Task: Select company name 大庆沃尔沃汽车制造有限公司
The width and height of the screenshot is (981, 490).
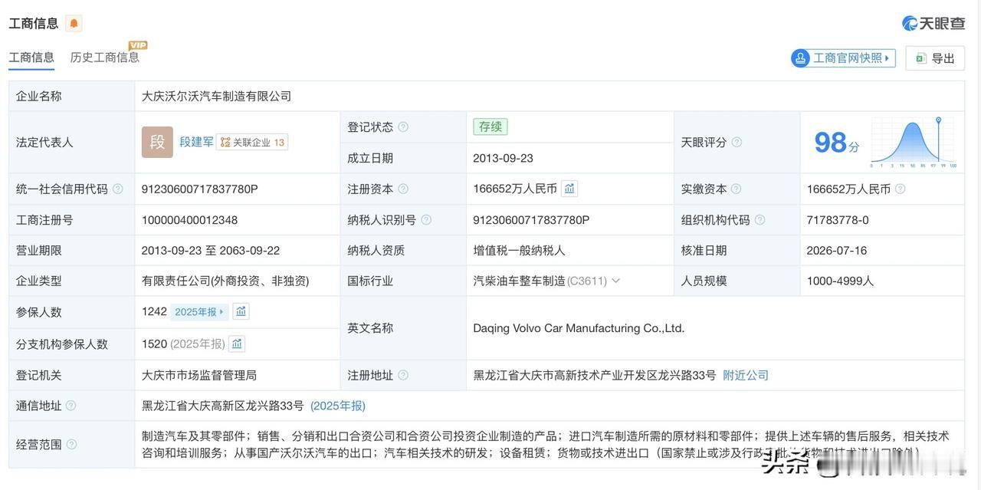Action: pyautogui.click(x=217, y=96)
